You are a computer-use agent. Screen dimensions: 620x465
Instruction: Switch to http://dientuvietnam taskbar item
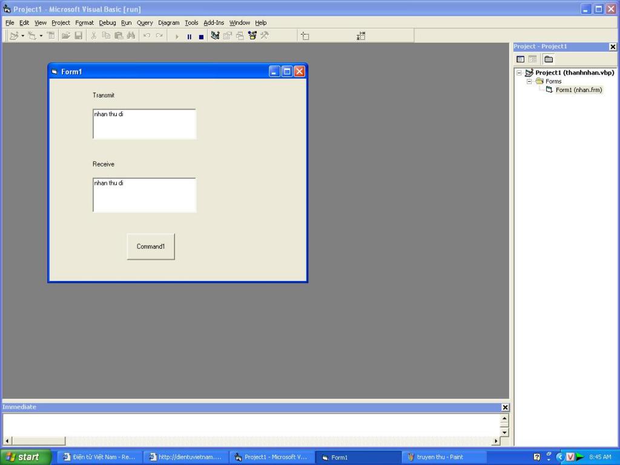tap(185, 457)
